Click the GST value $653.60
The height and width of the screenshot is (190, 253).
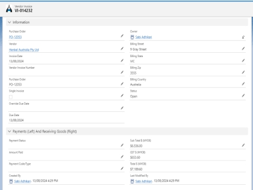tap(135, 157)
